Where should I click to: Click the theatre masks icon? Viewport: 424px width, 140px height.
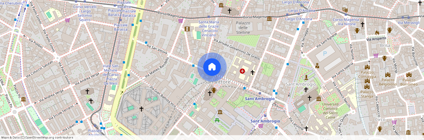tap(345, 9)
